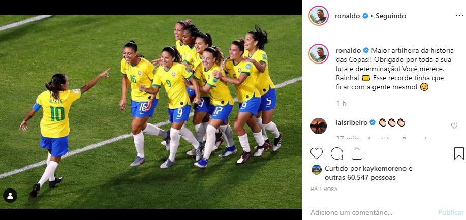This screenshot has width=466, height=220.
Task: Click the Seguindo following button
Action: [x=390, y=16]
